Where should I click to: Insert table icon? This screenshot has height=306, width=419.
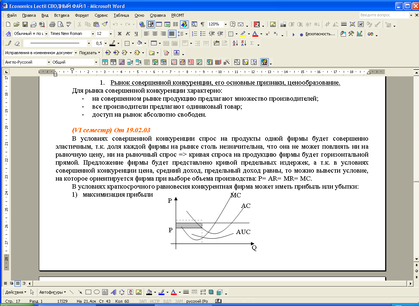coord(159,24)
